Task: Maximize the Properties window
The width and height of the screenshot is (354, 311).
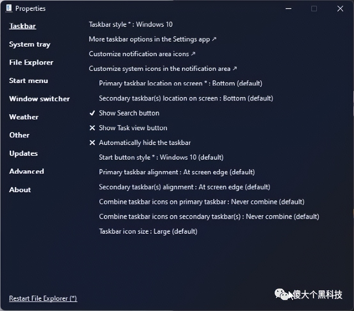Action: [x=314, y=9]
